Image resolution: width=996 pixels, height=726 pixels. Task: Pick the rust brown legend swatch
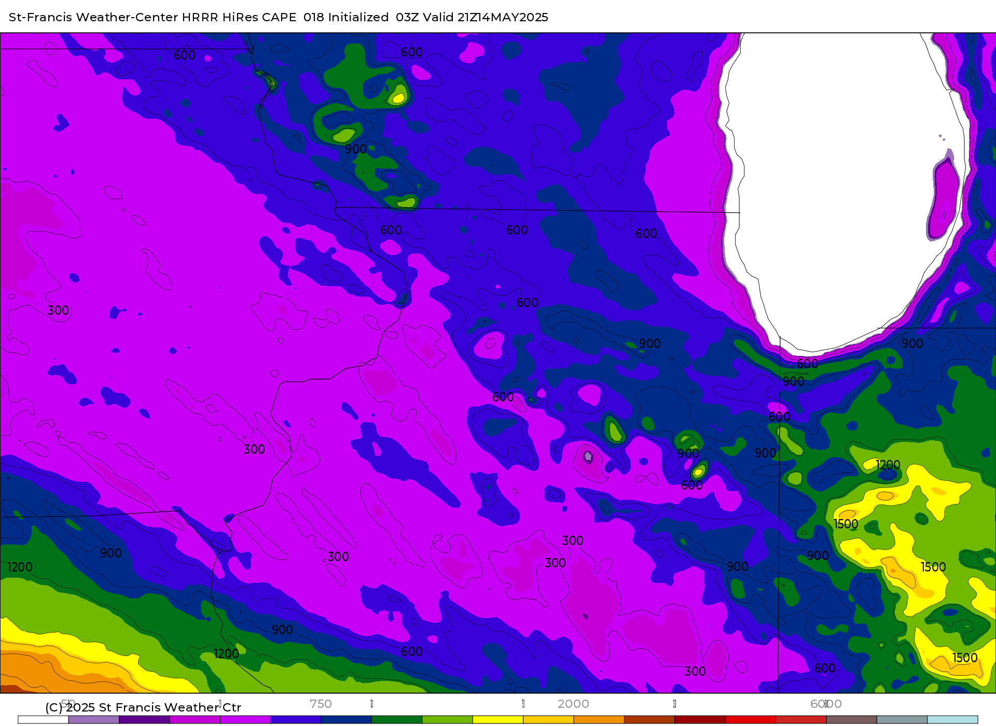[649, 720]
